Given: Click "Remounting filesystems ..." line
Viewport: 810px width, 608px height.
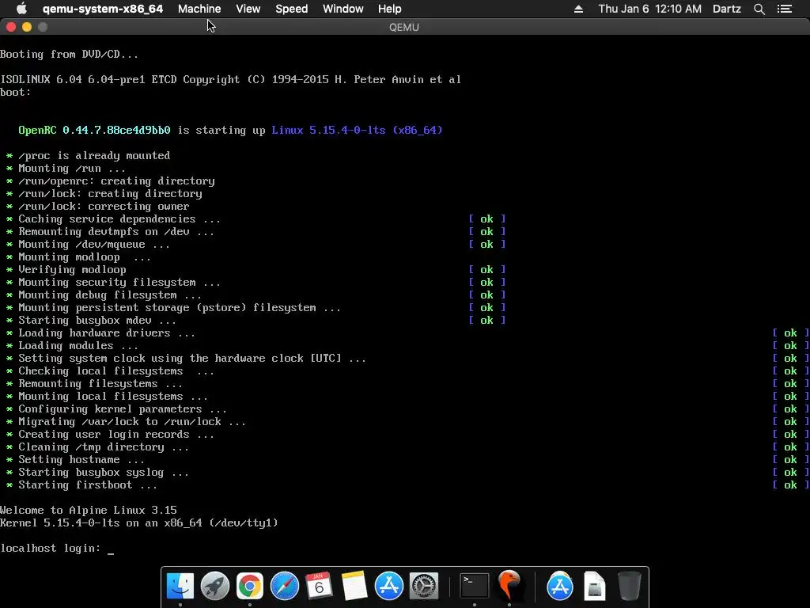Looking at the screenshot, I should click(100, 384).
